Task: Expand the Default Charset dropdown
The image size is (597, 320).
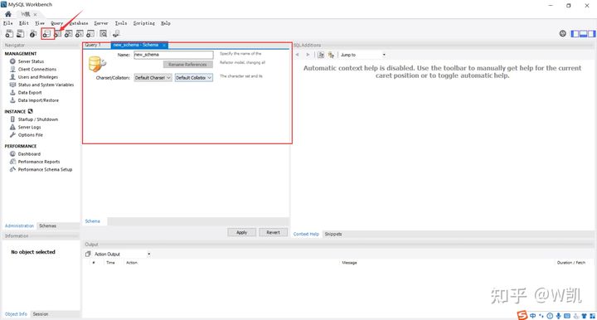Action: [153, 78]
